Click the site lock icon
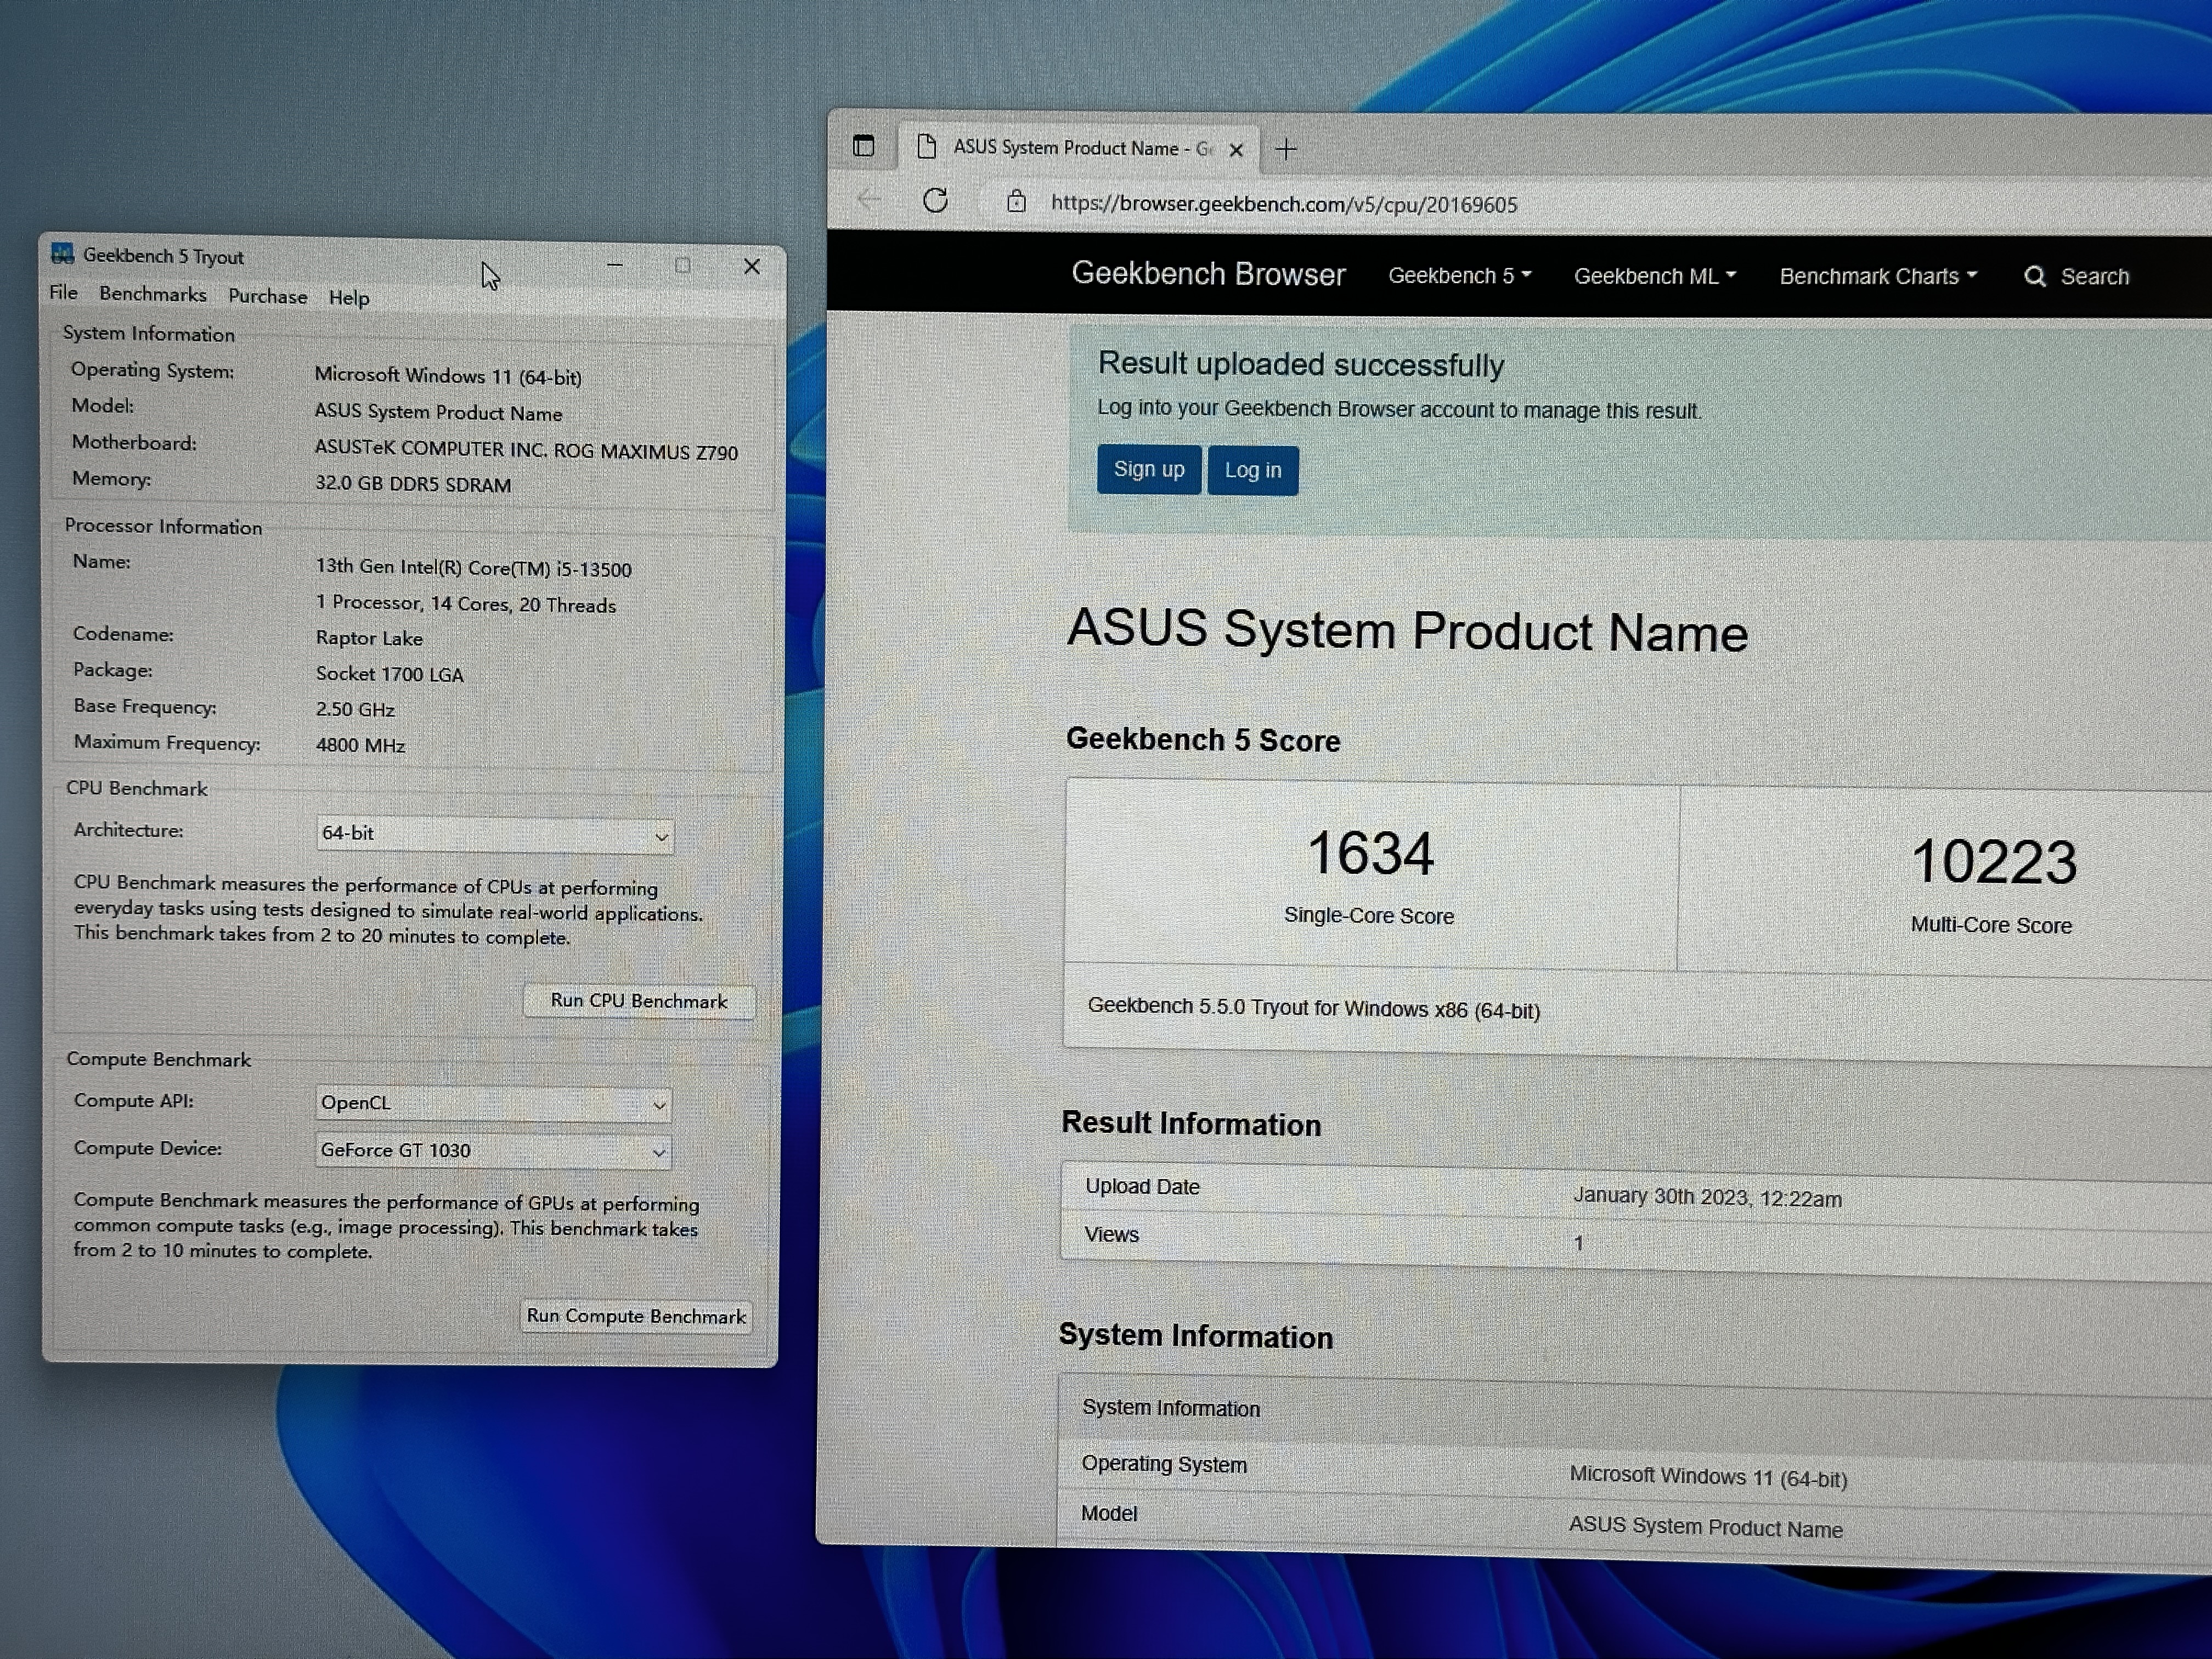 pos(1016,202)
